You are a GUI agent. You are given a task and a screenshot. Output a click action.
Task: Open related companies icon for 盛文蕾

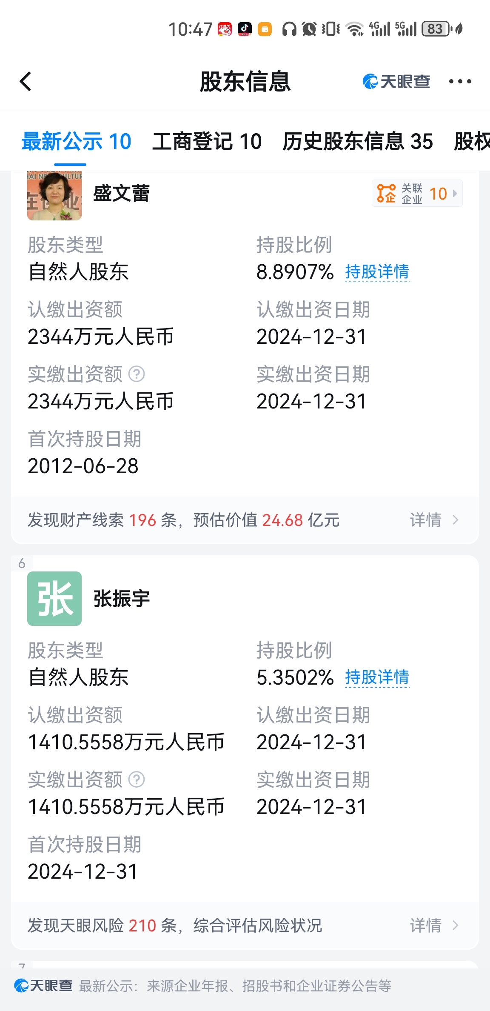[386, 194]
